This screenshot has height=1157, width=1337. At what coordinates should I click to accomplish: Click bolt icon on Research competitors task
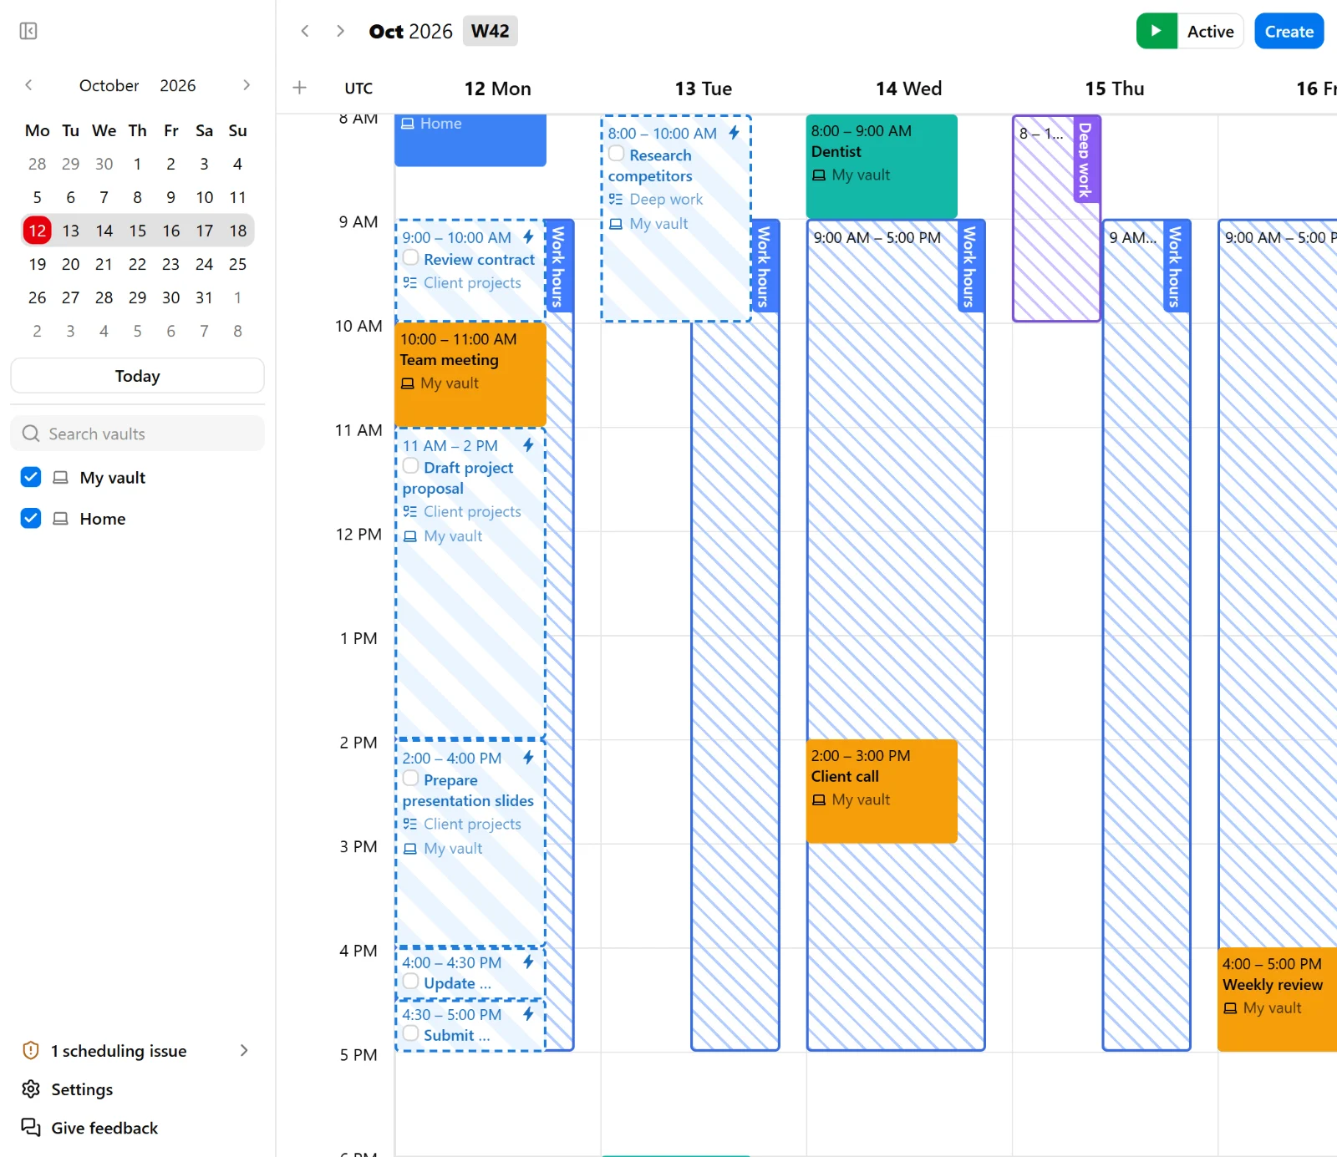(x=734, y=132)
